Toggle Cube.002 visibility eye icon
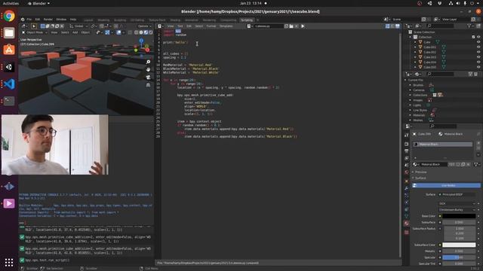Image resolution: width=483 pixels, height=271 pixels. tap(478, 52)
